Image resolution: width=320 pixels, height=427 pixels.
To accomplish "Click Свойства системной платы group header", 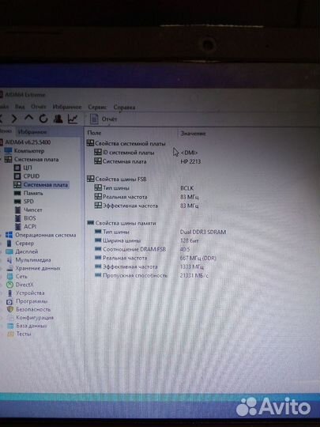I will click(x=130, y=143).
